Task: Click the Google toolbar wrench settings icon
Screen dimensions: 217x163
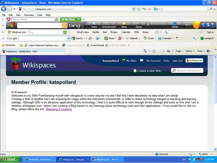Action: point(194,38)
